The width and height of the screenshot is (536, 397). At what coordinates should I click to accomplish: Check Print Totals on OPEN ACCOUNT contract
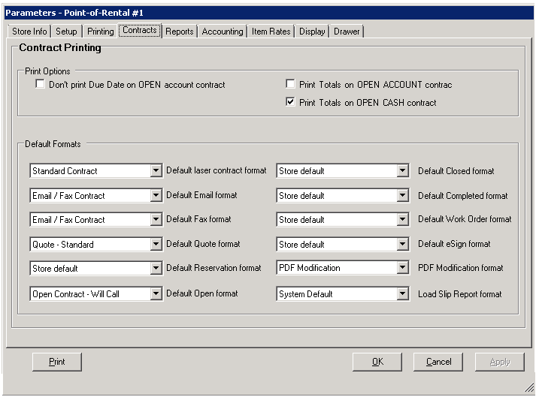click(291, 85)
